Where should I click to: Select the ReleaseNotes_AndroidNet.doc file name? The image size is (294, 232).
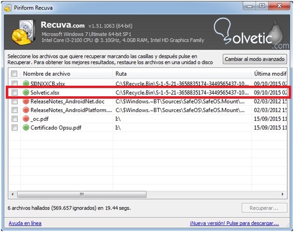point(67,102)
